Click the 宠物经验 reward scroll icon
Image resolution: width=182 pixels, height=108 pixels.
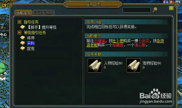click(134, 65)
